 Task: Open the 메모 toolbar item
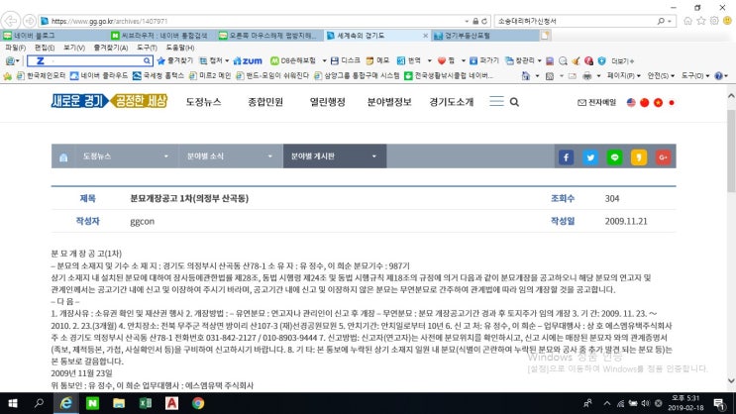click(x=377, y=60)
